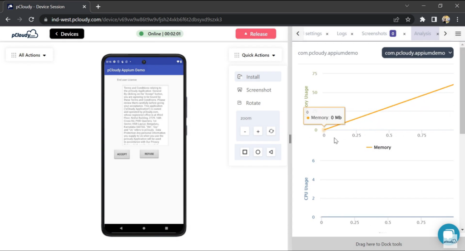Take a Screenshot of device
This screenshot has height=251, width=465.
258,90
